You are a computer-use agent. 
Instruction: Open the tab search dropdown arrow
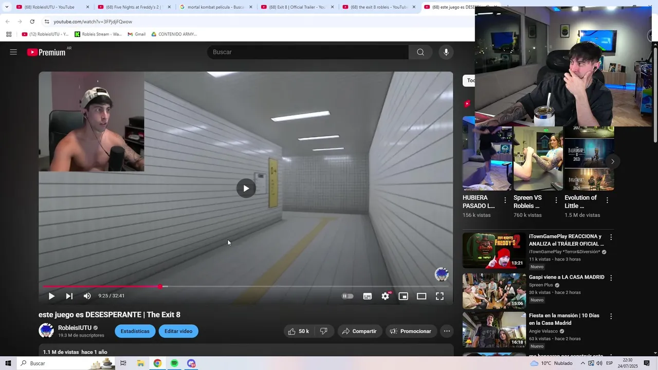7,7
